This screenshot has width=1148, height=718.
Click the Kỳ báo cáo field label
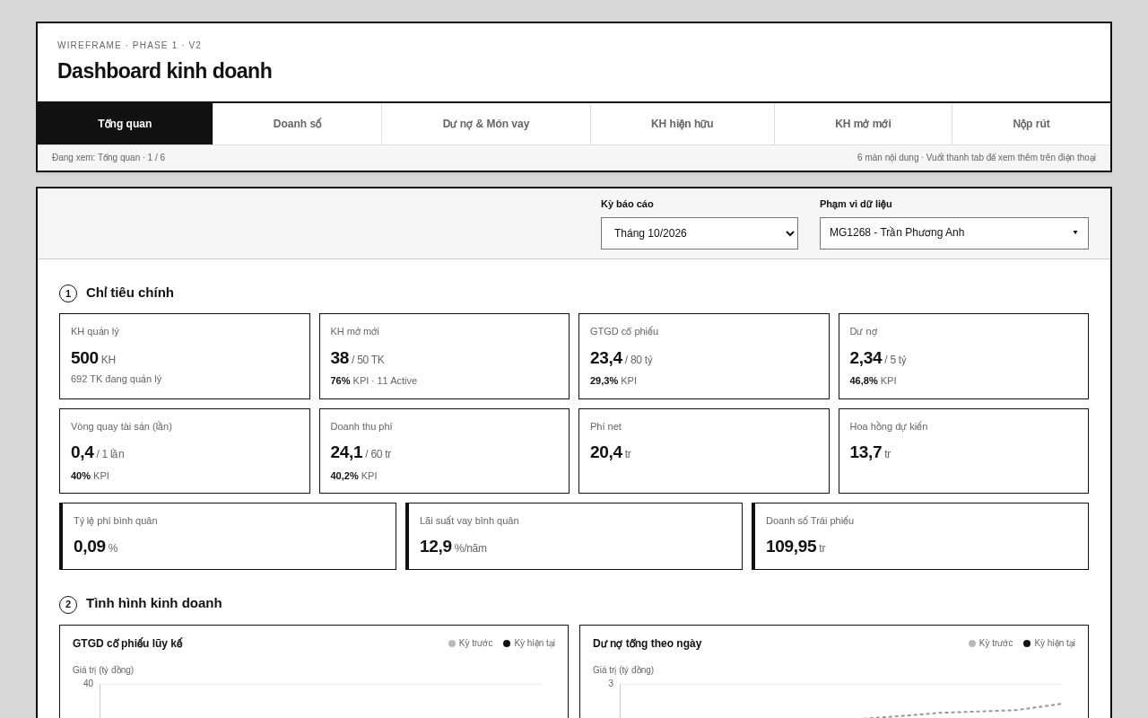[x=627, y=204]
